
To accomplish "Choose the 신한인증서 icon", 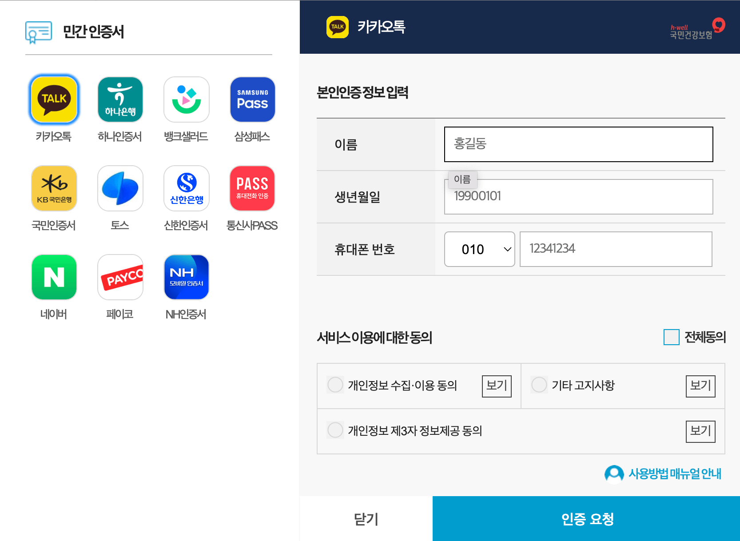I will pyautogui.click(x=186, y=188).
